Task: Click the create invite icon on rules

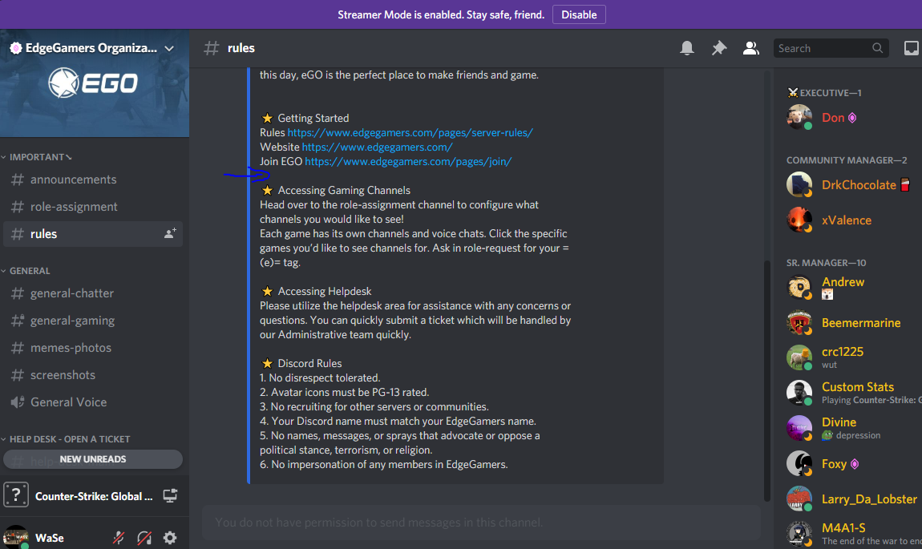Action: 170,233
